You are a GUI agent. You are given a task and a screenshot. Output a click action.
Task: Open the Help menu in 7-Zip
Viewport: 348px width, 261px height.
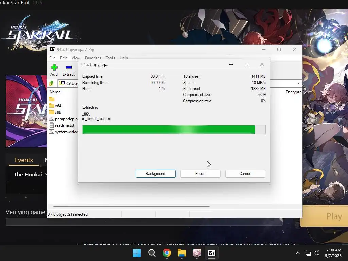click(124, 58)
